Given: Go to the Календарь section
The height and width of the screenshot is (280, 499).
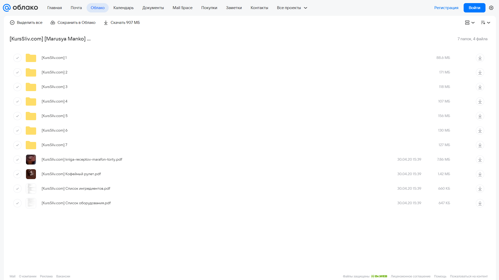Looking at the screenshot, I should coord(124,8).
